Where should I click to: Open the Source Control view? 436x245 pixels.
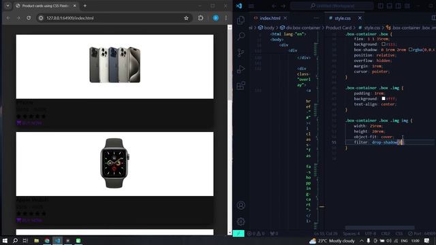click(240, 52)
